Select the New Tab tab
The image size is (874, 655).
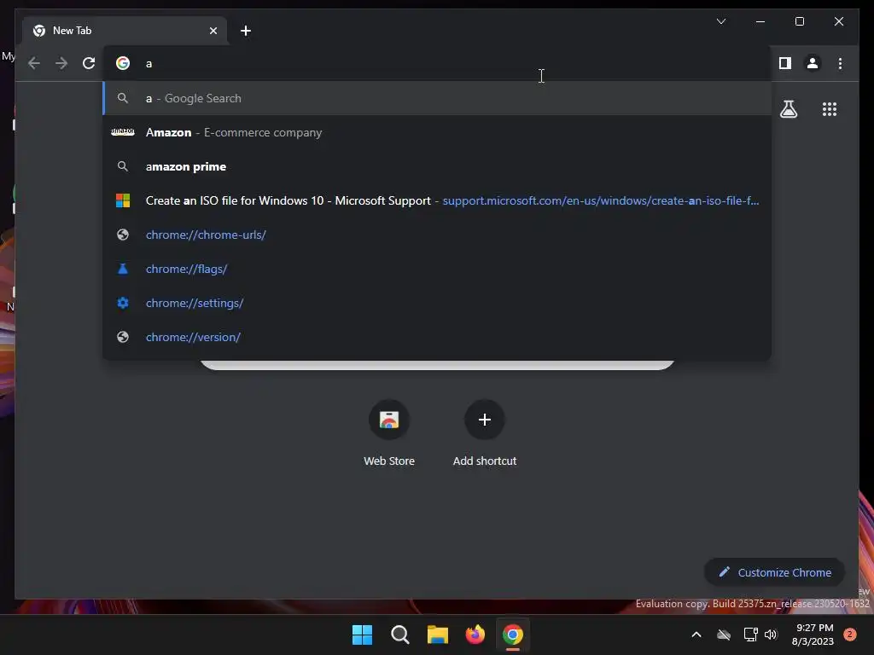click(x=125, y=31)
